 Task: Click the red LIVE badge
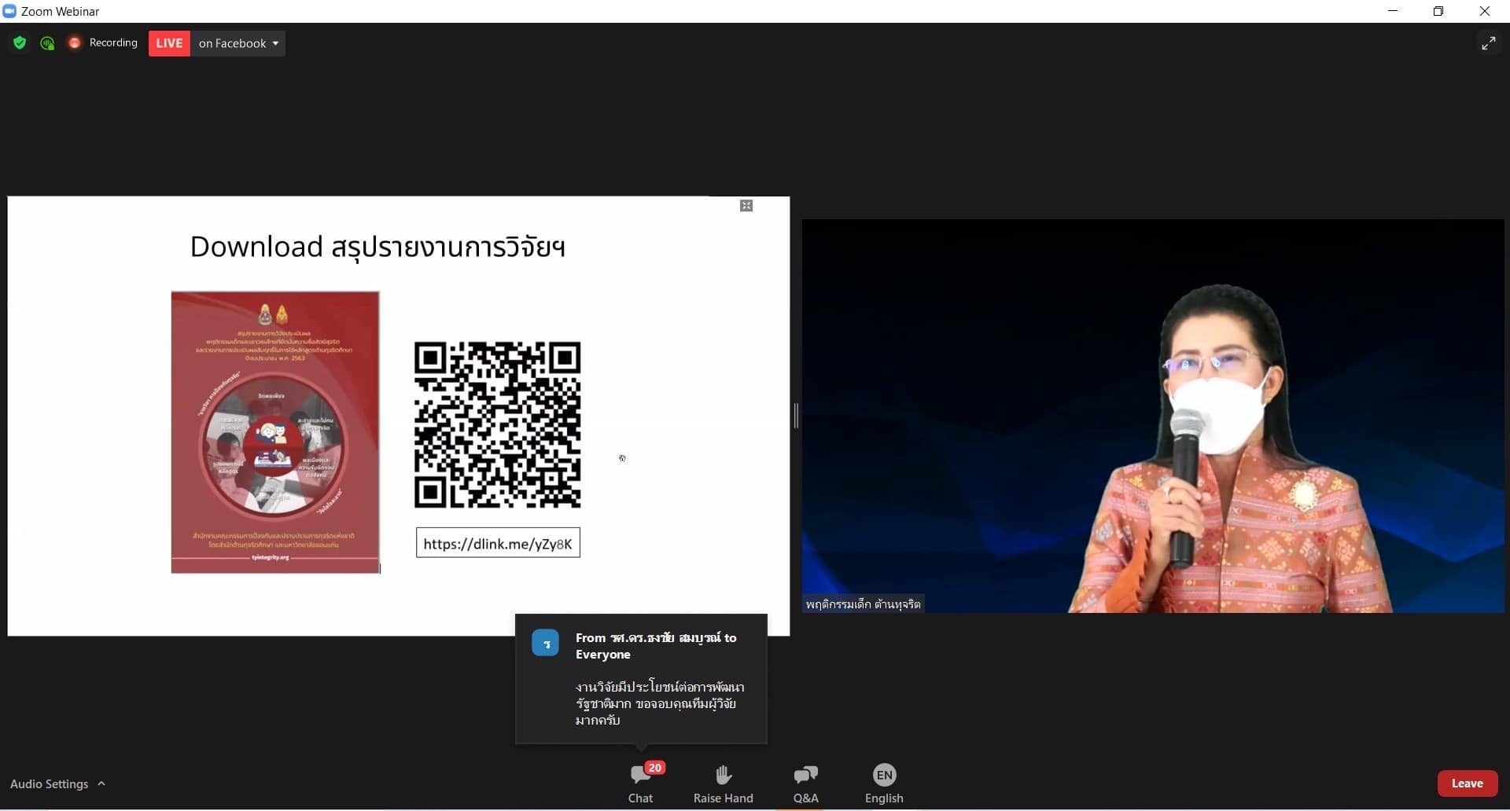(169, 43)
